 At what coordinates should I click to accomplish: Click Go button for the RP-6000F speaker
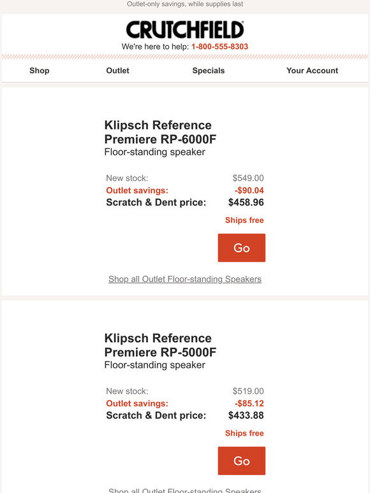242,248
